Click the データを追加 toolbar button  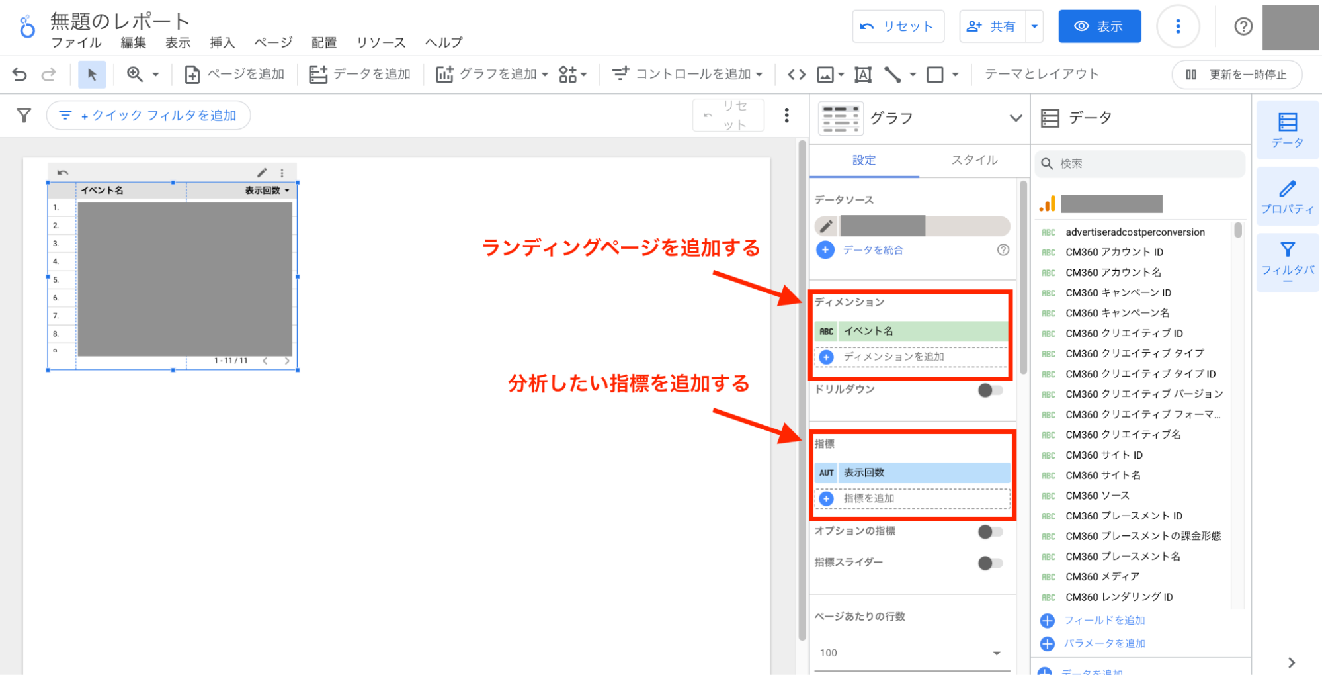click(360, 74)
